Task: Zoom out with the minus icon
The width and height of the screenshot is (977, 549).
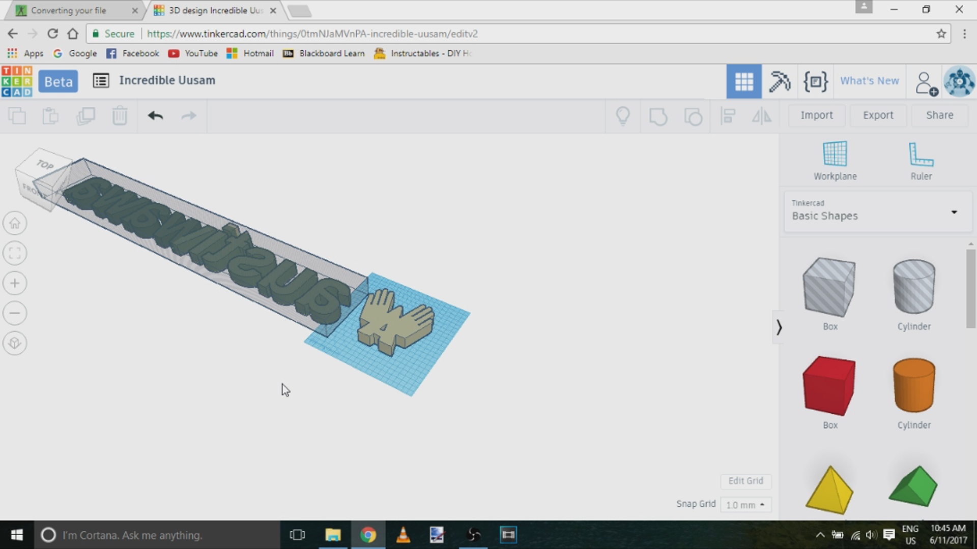Action: [x=15, y=313]
